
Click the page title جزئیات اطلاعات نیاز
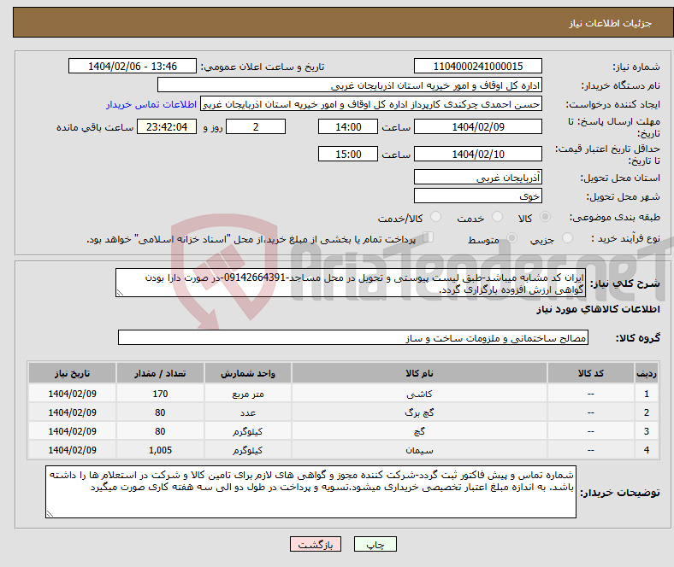point(610,23)
